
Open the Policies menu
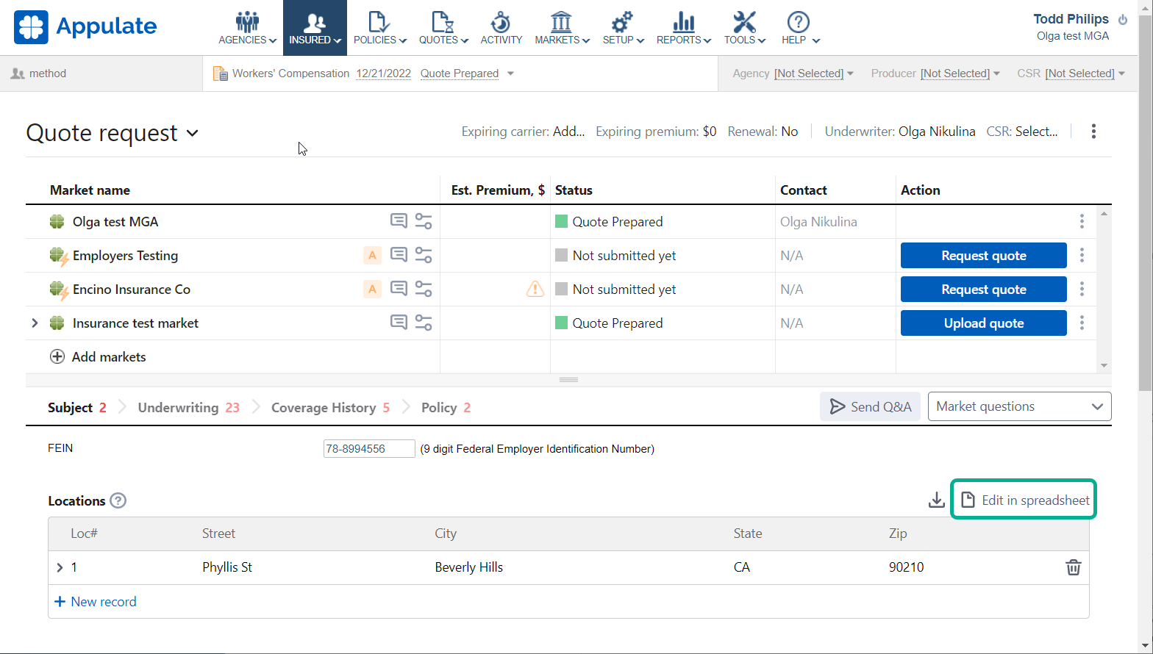click(x=379, y=28)
